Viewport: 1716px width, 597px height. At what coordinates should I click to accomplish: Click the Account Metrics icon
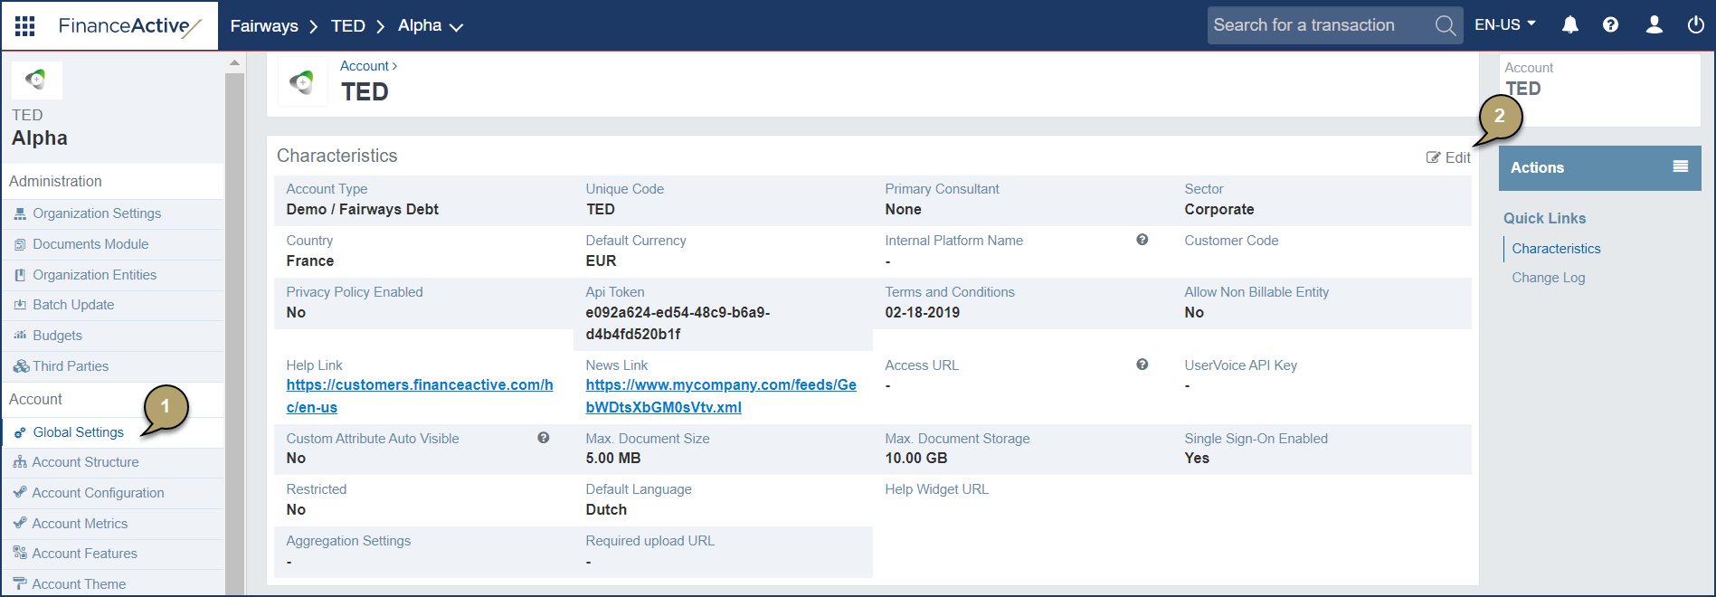click(20, 524)
